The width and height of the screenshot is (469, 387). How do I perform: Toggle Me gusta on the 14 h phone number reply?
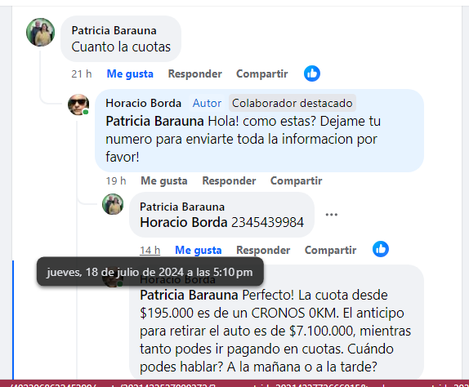click(x=199, y=250)
